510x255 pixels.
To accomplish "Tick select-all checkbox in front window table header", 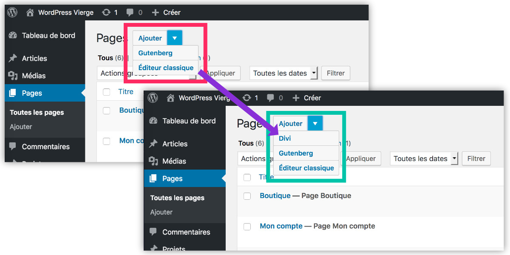I will coord(247,177).
